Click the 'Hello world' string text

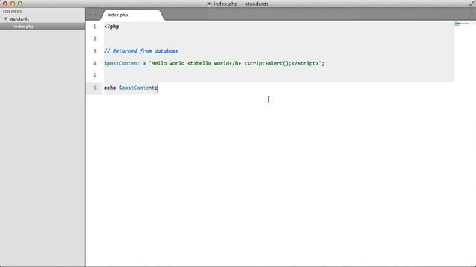coord(168,63)
